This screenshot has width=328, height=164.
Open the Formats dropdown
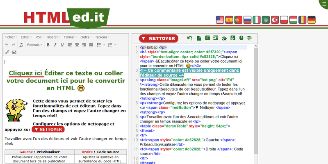tap(34, 45)
